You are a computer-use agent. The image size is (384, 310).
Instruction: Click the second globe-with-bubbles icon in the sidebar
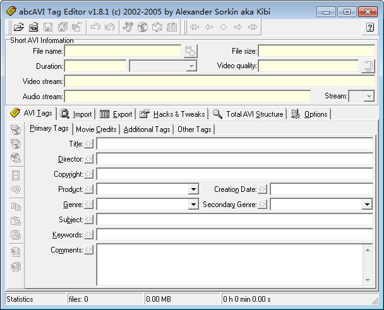[16, 144]
